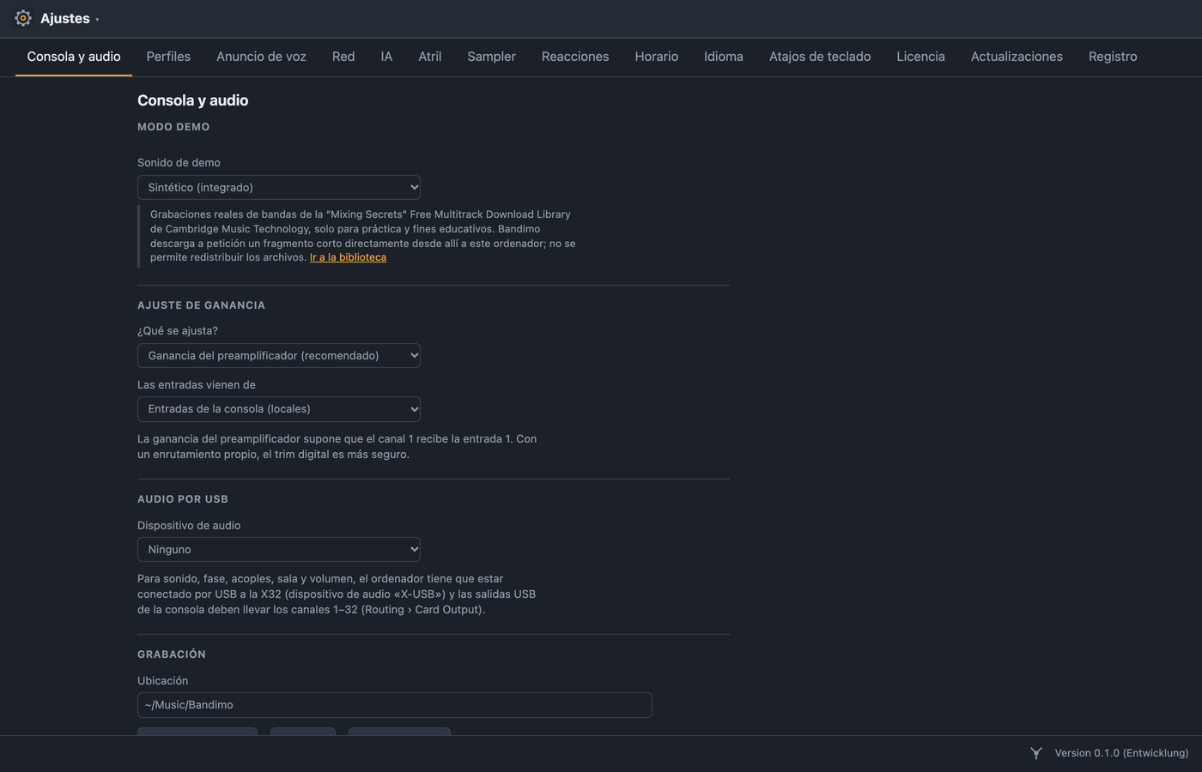Screen dimensions: 1202x772
Task: Select the IA tab
Action: point(386,57)
